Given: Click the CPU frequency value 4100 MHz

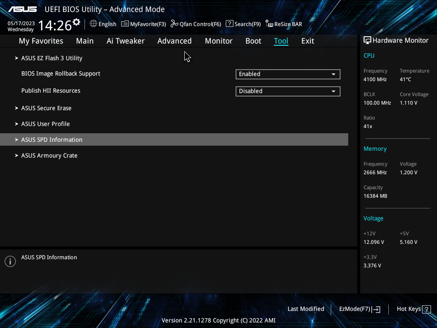Looking at the screenshot, I should tap(375, 79).
